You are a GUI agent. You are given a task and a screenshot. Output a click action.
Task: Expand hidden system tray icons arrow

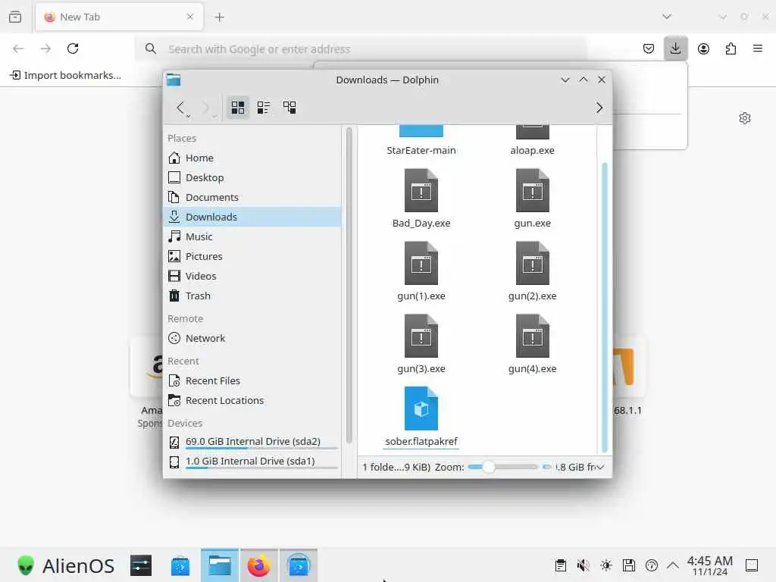click(673, 565)
